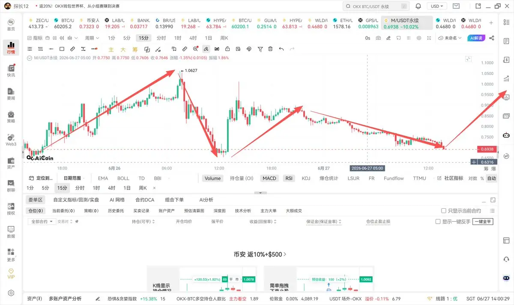Select the 4时 timeframe in top toolbar

click(193, 38)
